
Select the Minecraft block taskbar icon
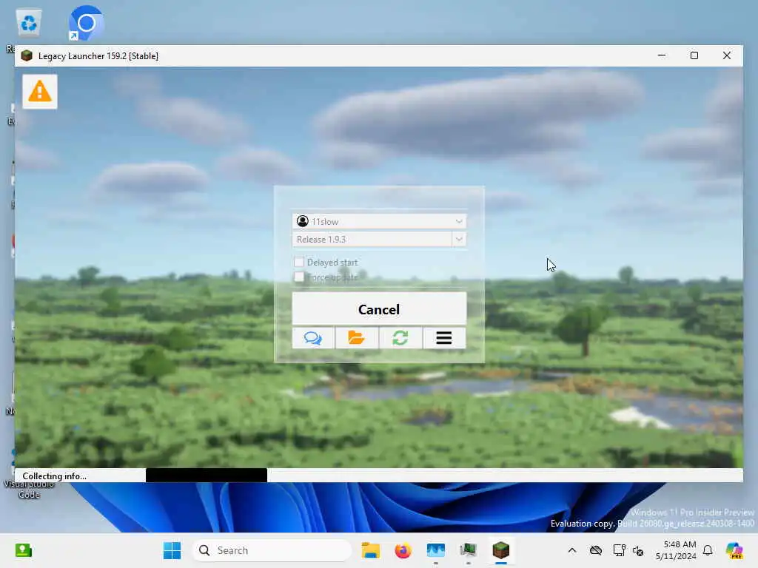click(x=501, y=550)
